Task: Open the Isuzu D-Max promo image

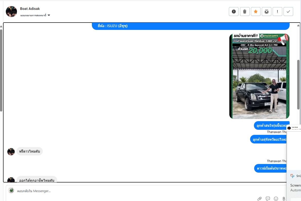Action: pos(259,76)
